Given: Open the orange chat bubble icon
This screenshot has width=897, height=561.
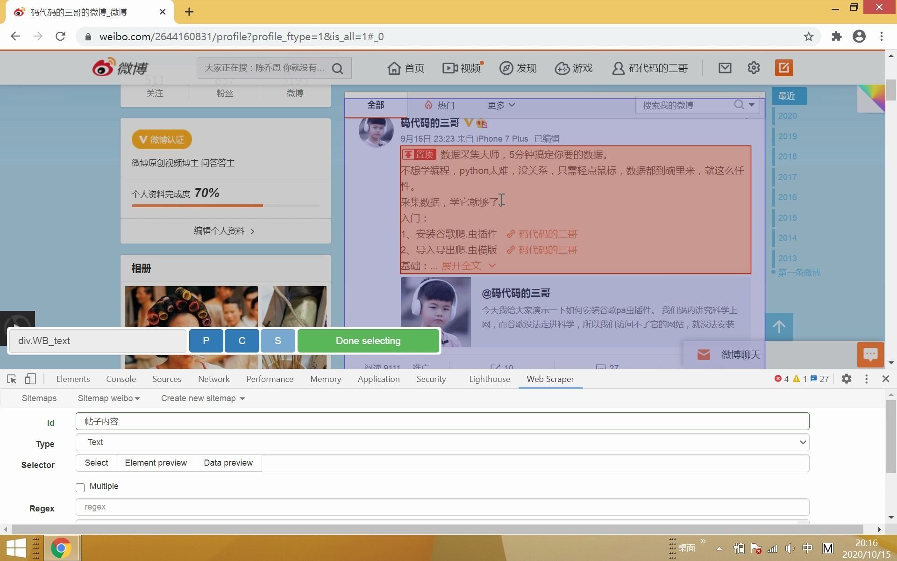Looking at the screenshot, I should [x=870, y=354].
